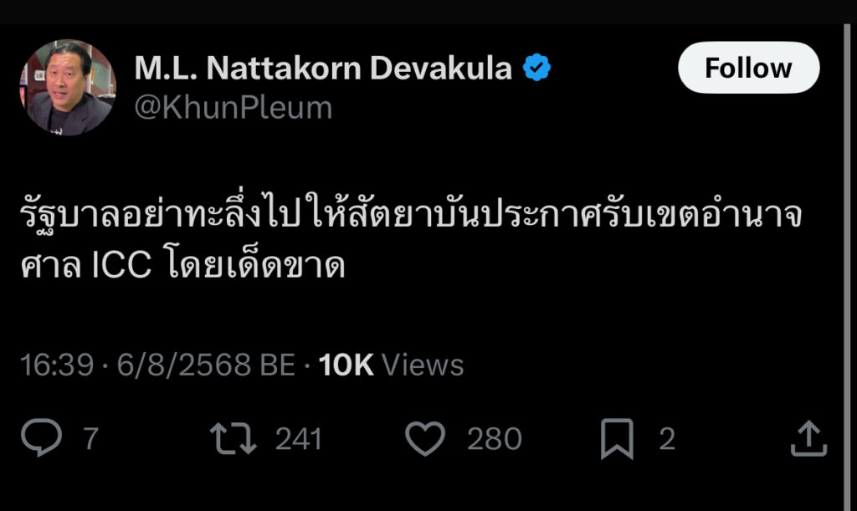Tap the repost arrows icon

pyautogui.click(x=233, y=438)
